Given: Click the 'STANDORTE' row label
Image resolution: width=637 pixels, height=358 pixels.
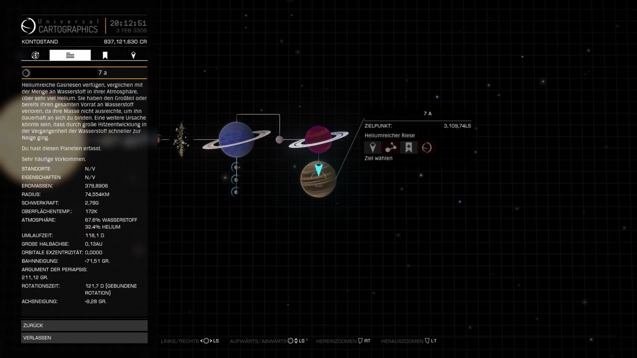Looking at the screenshot, I should pos(36,169).
